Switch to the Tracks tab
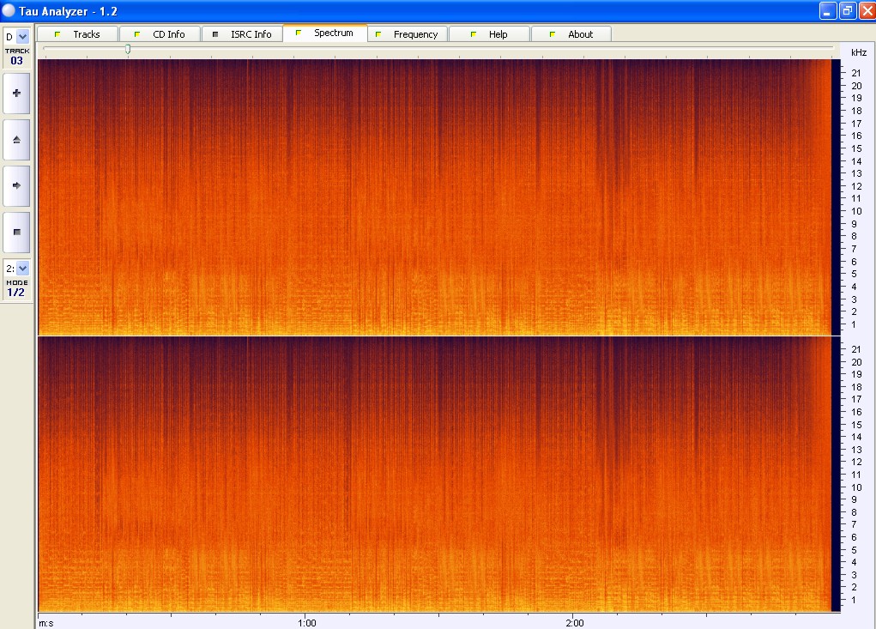The image size is (876, 629). [x=77, y=34]
